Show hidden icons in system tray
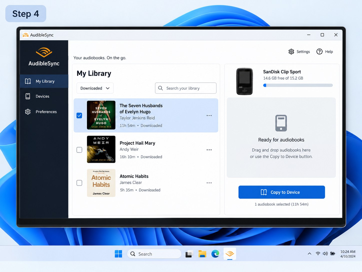Screen dimensions: 362x272 coord(309,254)
